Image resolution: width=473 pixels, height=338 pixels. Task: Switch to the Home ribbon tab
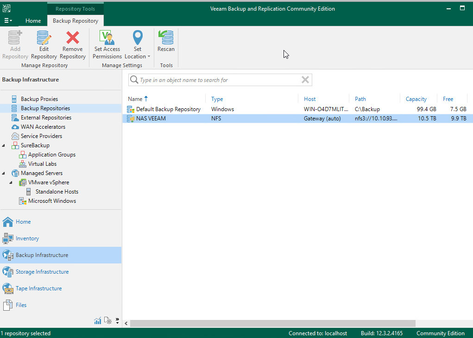tap(33, 21)
